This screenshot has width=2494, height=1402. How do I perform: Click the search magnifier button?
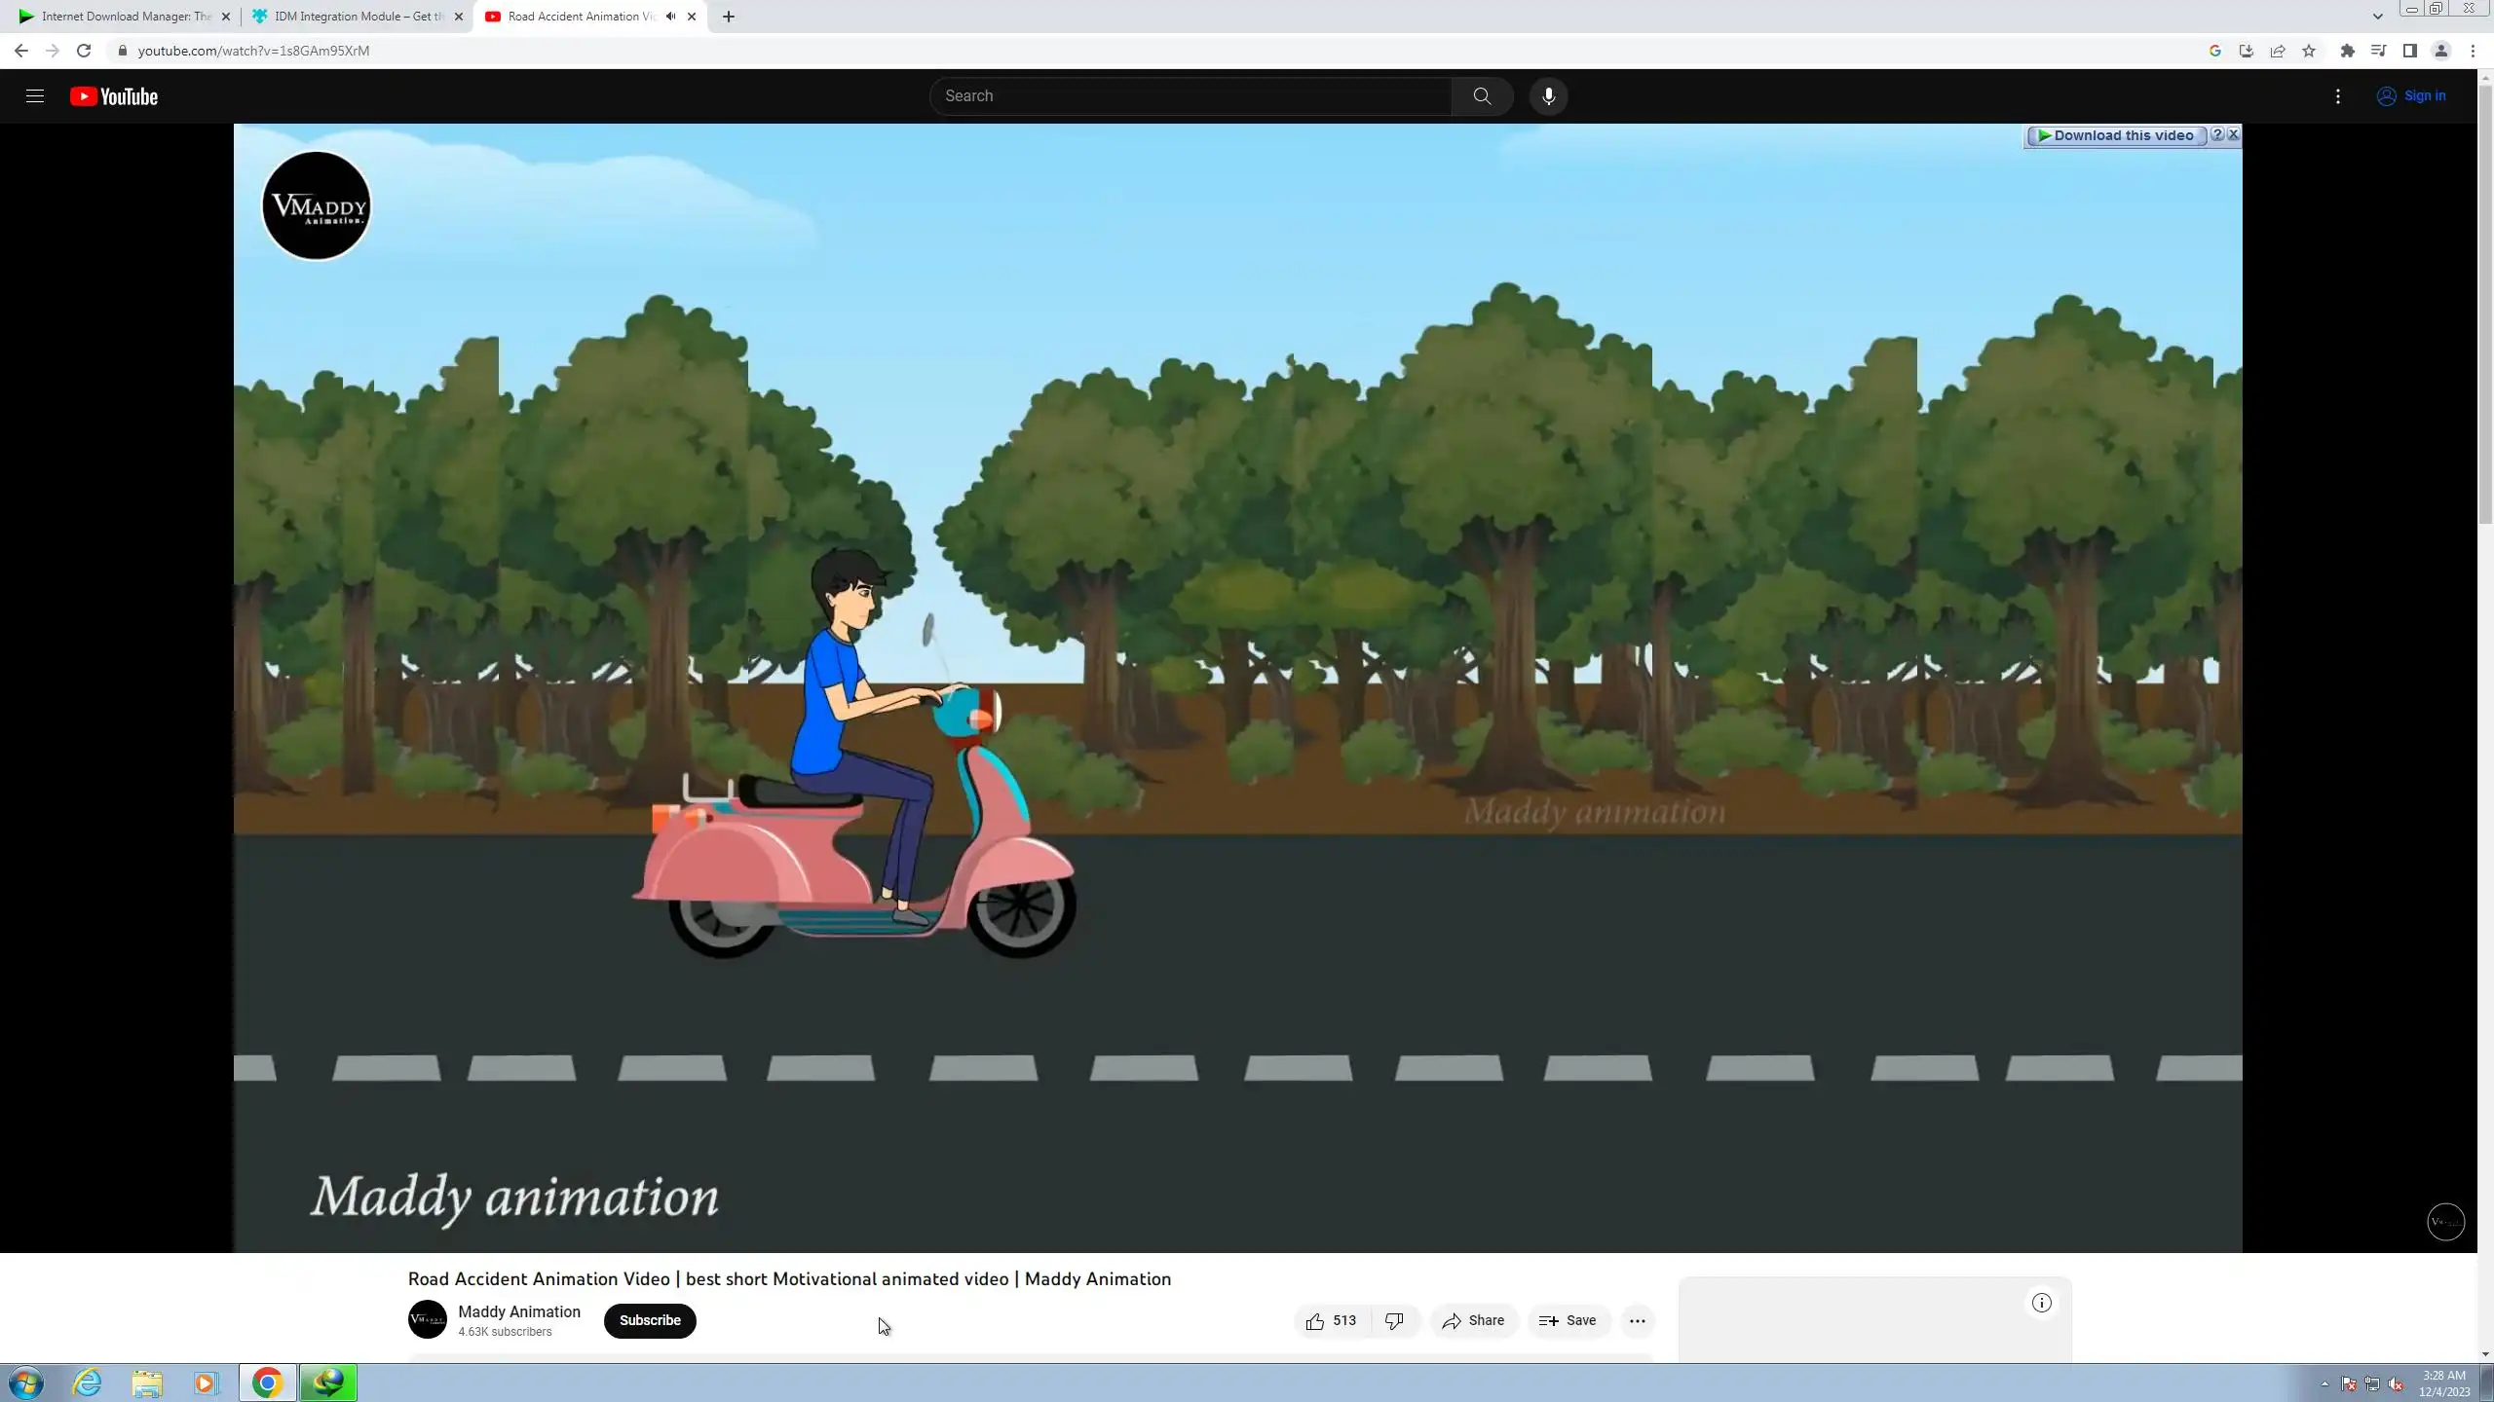[x=1482, y=96]
